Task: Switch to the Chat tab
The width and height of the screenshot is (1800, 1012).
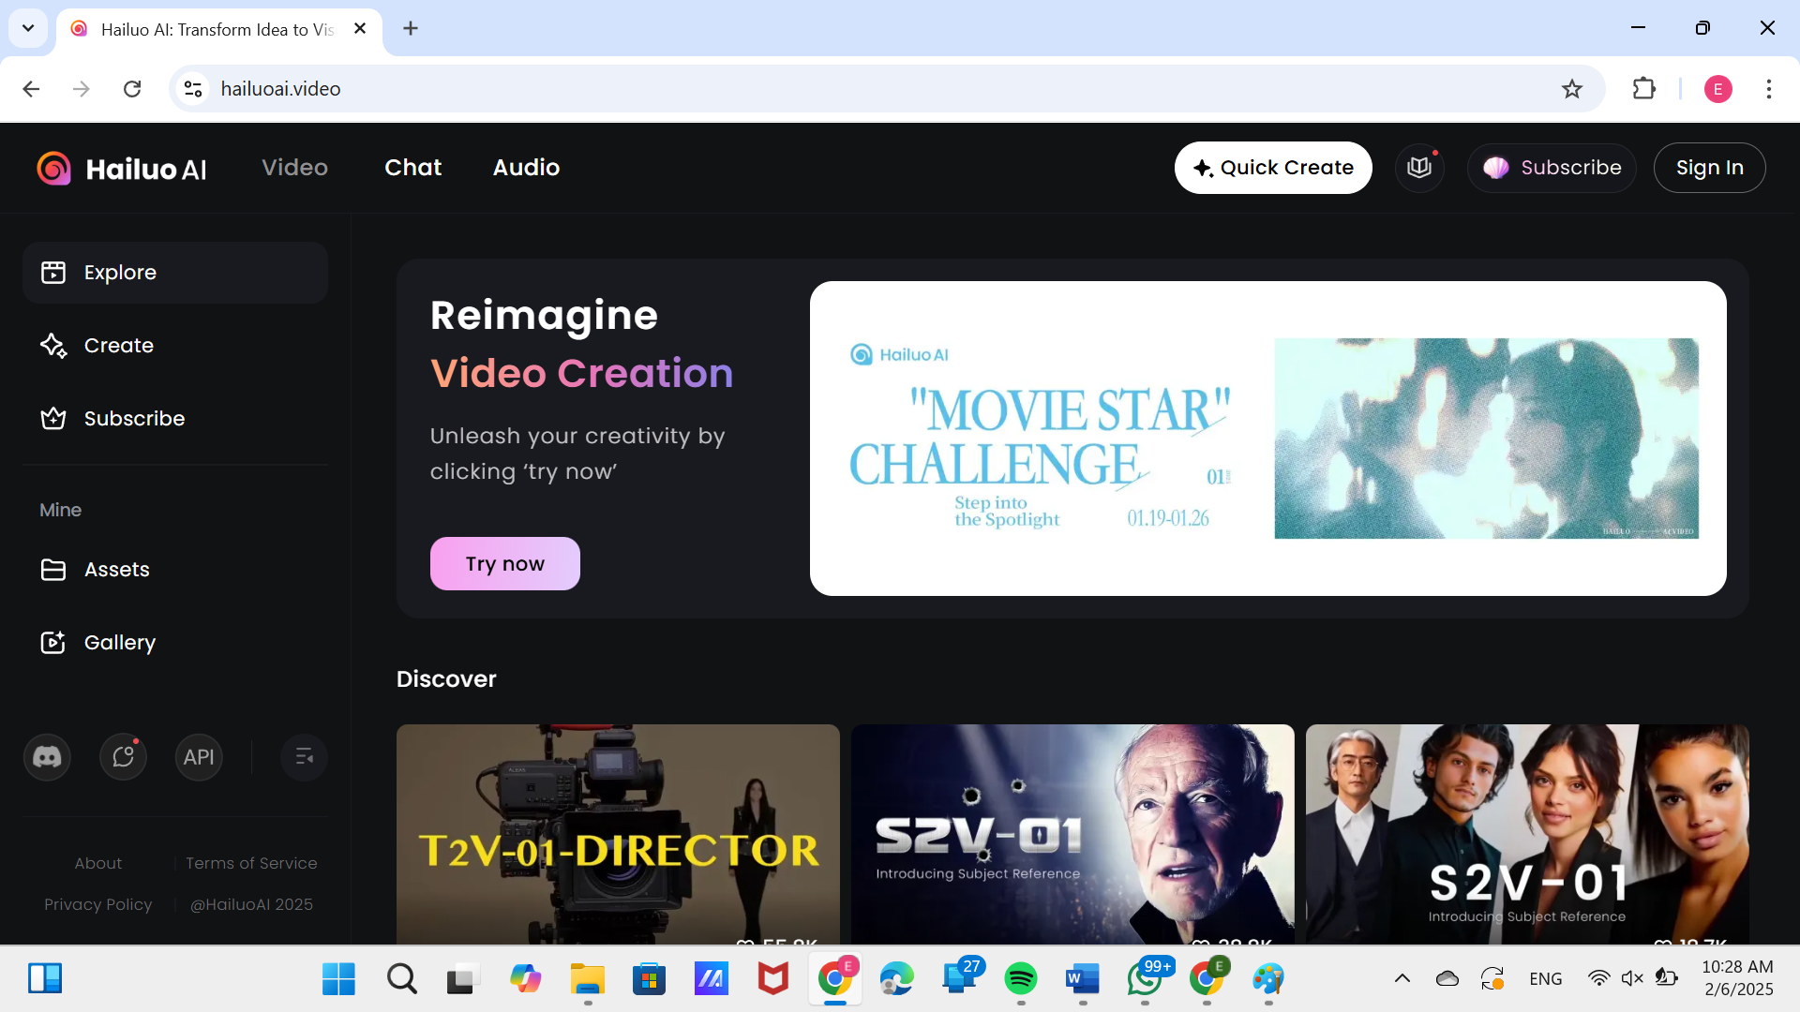Action: point(412,168)
